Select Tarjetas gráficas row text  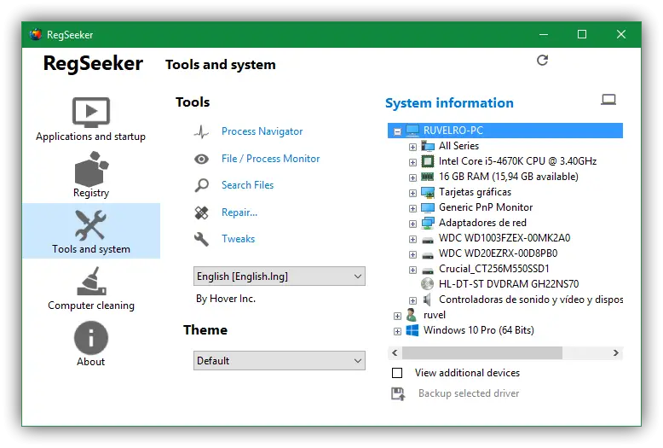475,192
